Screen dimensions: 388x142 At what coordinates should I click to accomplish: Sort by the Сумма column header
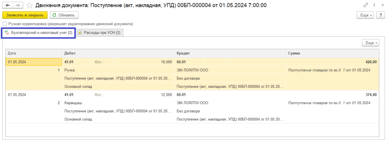tap(332, 53)
